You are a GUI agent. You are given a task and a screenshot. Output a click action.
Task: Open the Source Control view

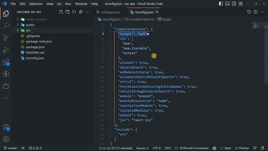pyautogui.click(x=6, y=38)
